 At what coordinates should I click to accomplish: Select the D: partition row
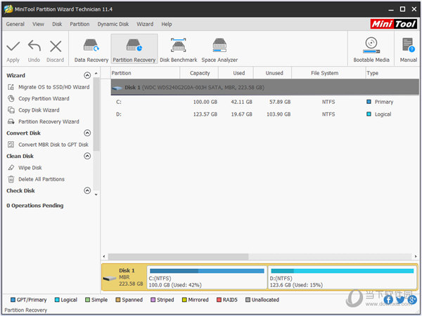[x=265, y=114]
